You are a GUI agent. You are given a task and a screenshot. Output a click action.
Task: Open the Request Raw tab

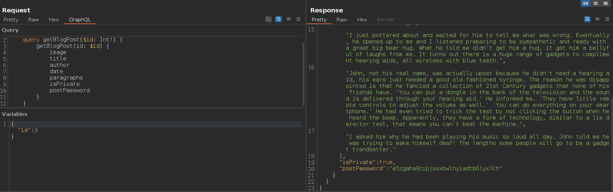pos(33,20)
